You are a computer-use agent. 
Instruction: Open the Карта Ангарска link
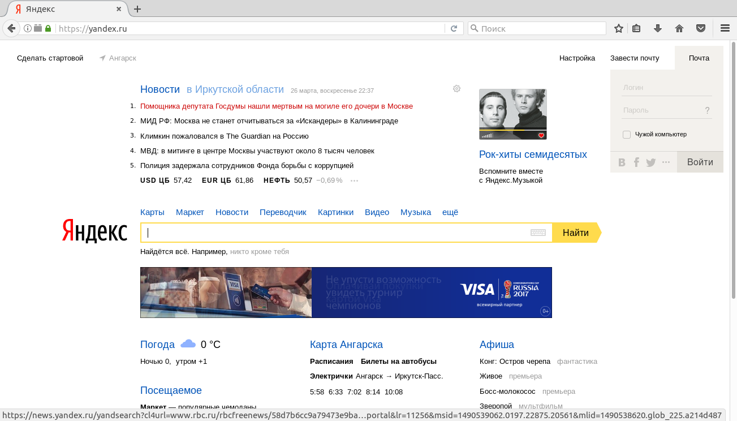[x=346, y=345]
